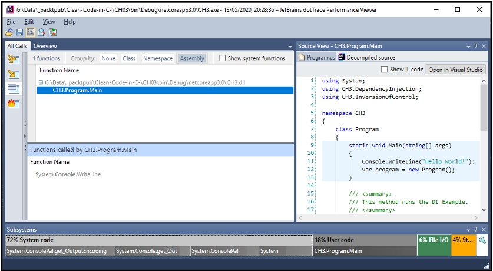Click the open snapshot folder icon
Image resolution: width=493 pixels, height=271 pixels.
point(10,32)
